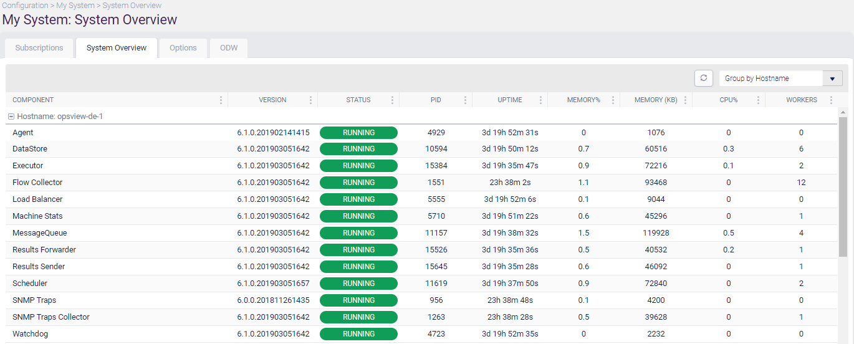Screen dimensions: 854x344
Task: Open the MEMORY (KB) column menu dots
Action: tap(685, 100)
